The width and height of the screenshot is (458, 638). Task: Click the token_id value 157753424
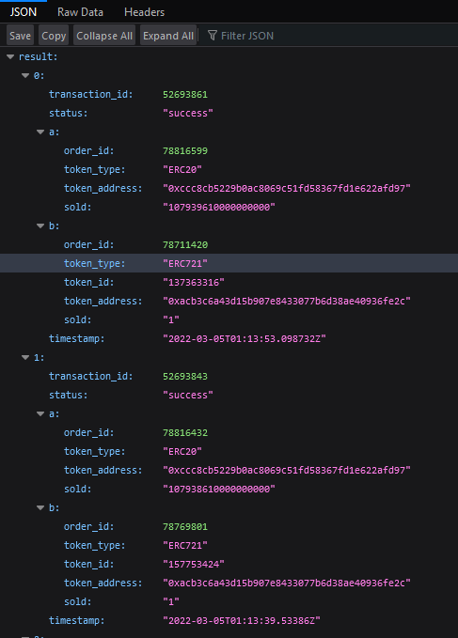(194, 565)
